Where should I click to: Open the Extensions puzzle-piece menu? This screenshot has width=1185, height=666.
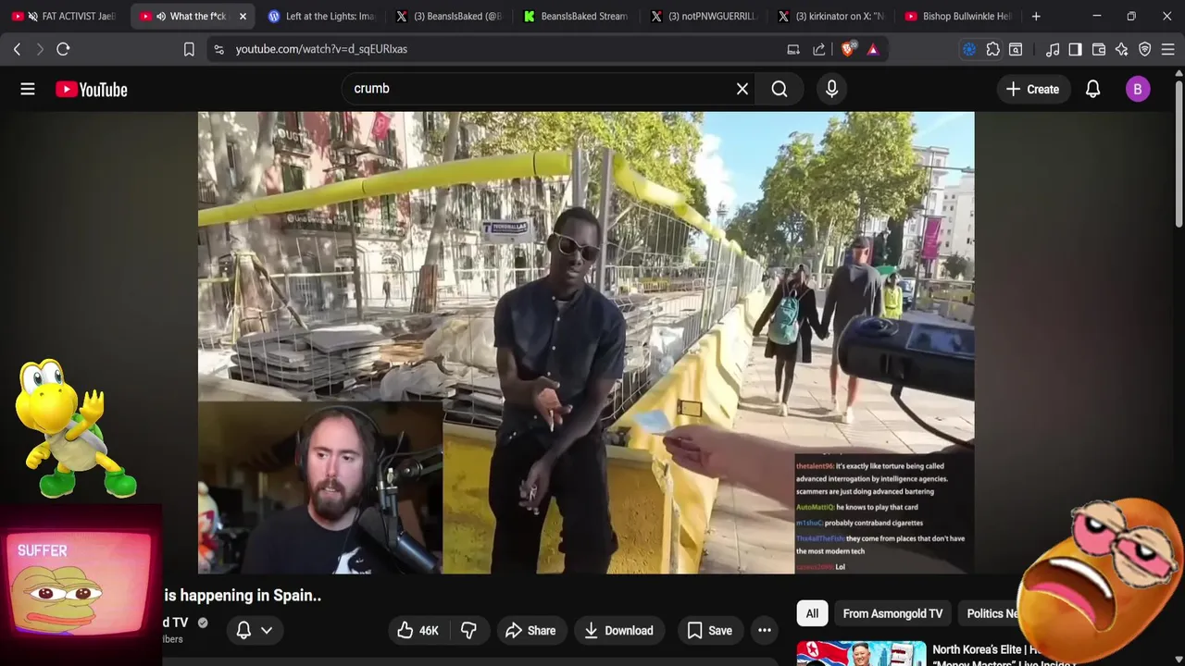click(992, 49)
